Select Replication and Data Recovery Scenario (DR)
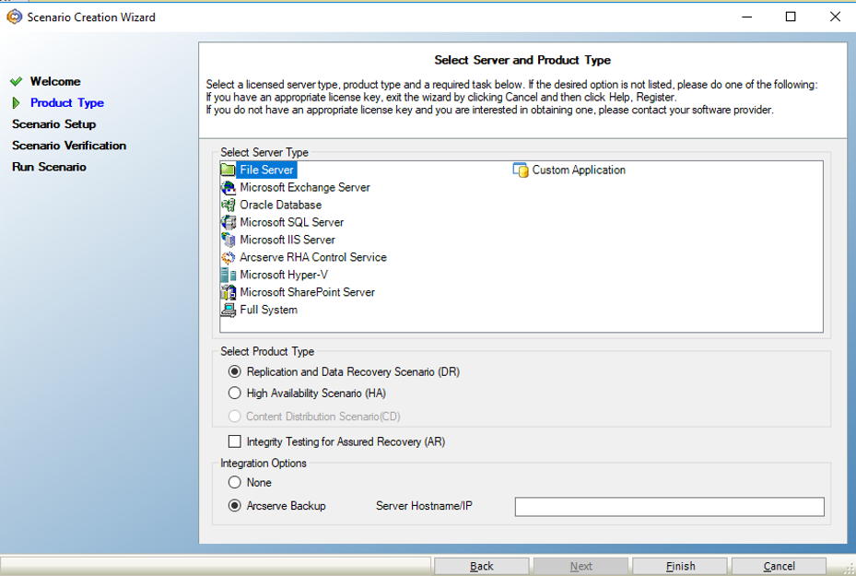 (x=234, y=371)
